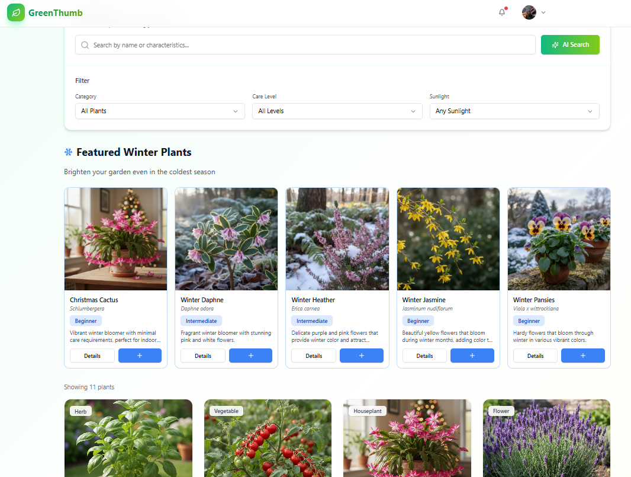The width and height of the screenshot is (631, 477).
Task: Add Christmas Cactus using its plus icon
Action: click(x=140, y=356)
